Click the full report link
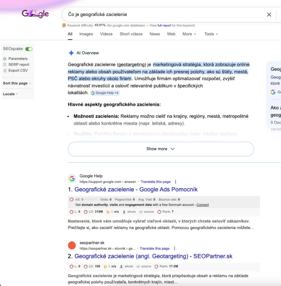The width and height of the screenshot is (281, 286). point(164,26)
